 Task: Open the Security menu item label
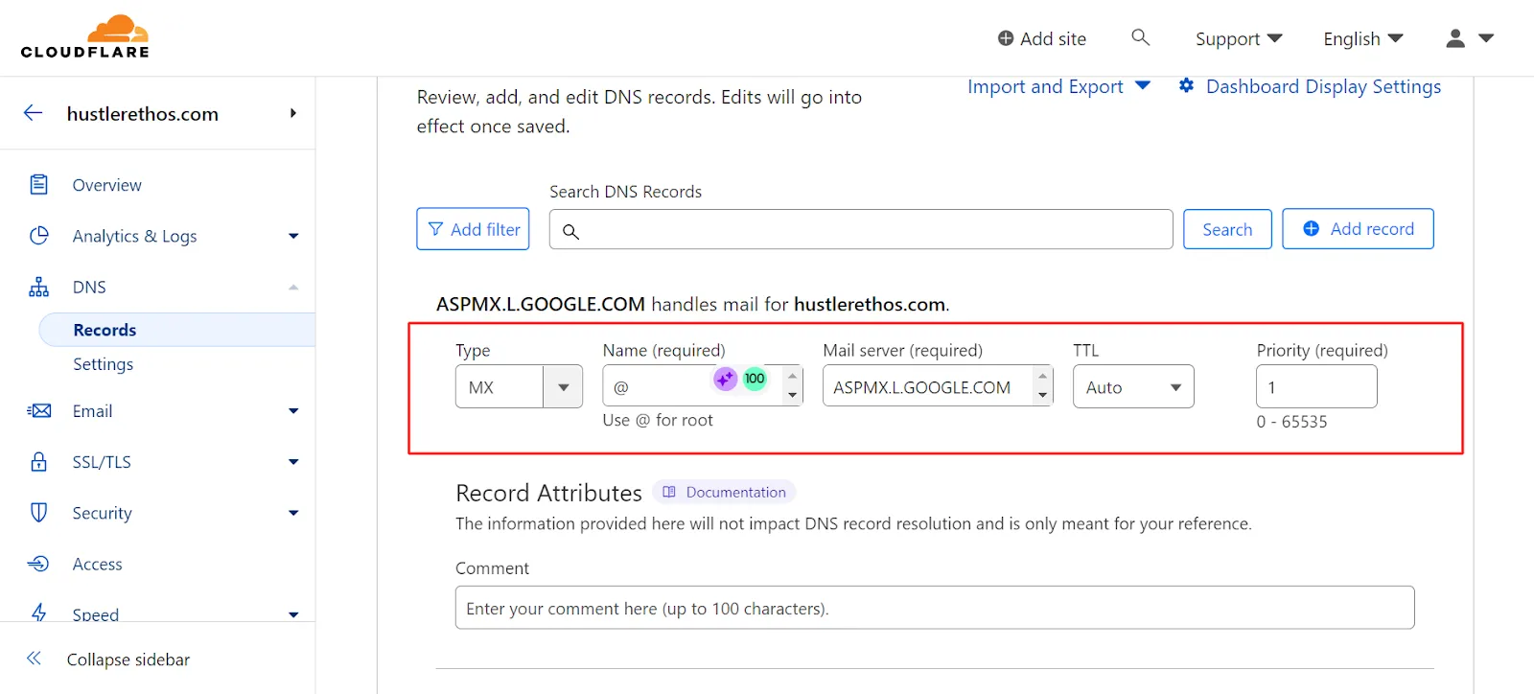coord(102,514)
